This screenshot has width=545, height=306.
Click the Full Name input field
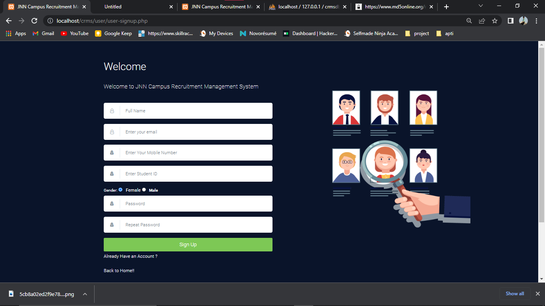tap(188, 111)
